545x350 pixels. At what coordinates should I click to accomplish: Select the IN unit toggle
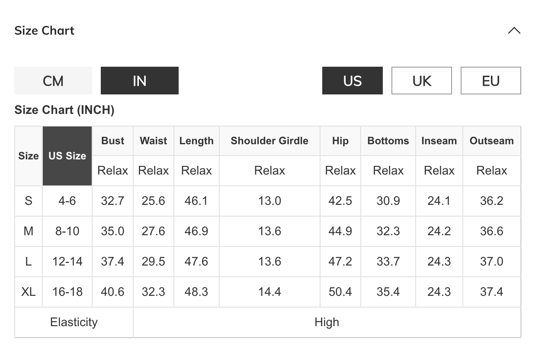(139, 81)
